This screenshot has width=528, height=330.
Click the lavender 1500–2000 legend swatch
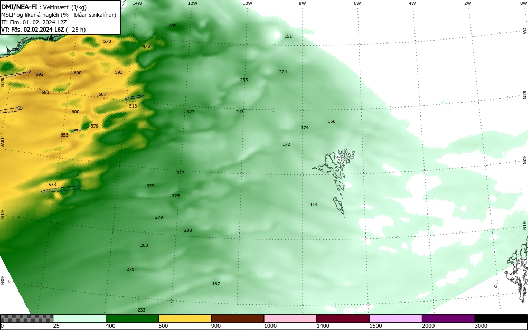[395, 318]
